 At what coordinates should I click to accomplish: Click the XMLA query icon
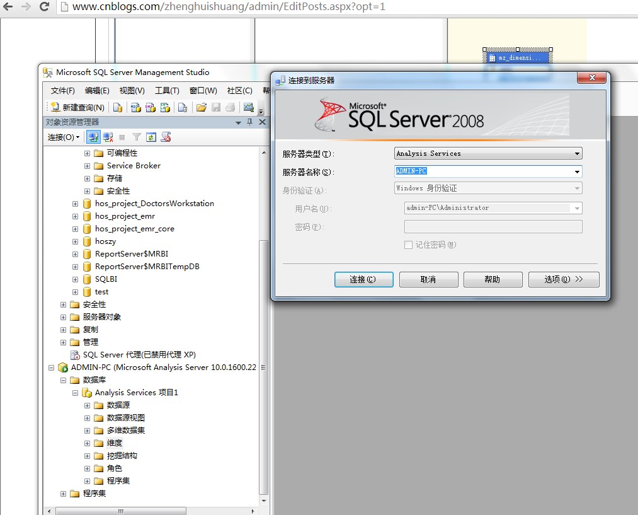[x=165, y=108]
